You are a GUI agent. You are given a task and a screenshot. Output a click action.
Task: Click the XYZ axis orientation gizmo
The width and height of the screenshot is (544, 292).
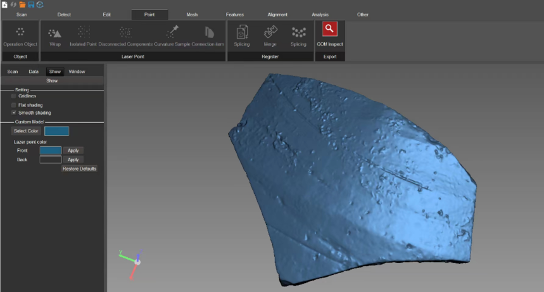pyautogui.click(x=132, y=263)
